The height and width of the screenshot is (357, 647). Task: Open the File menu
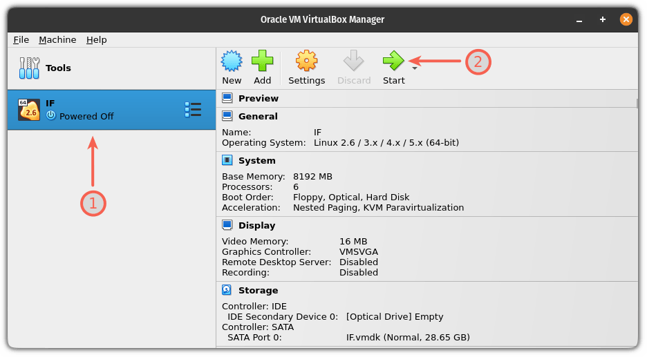click(21, 40)
